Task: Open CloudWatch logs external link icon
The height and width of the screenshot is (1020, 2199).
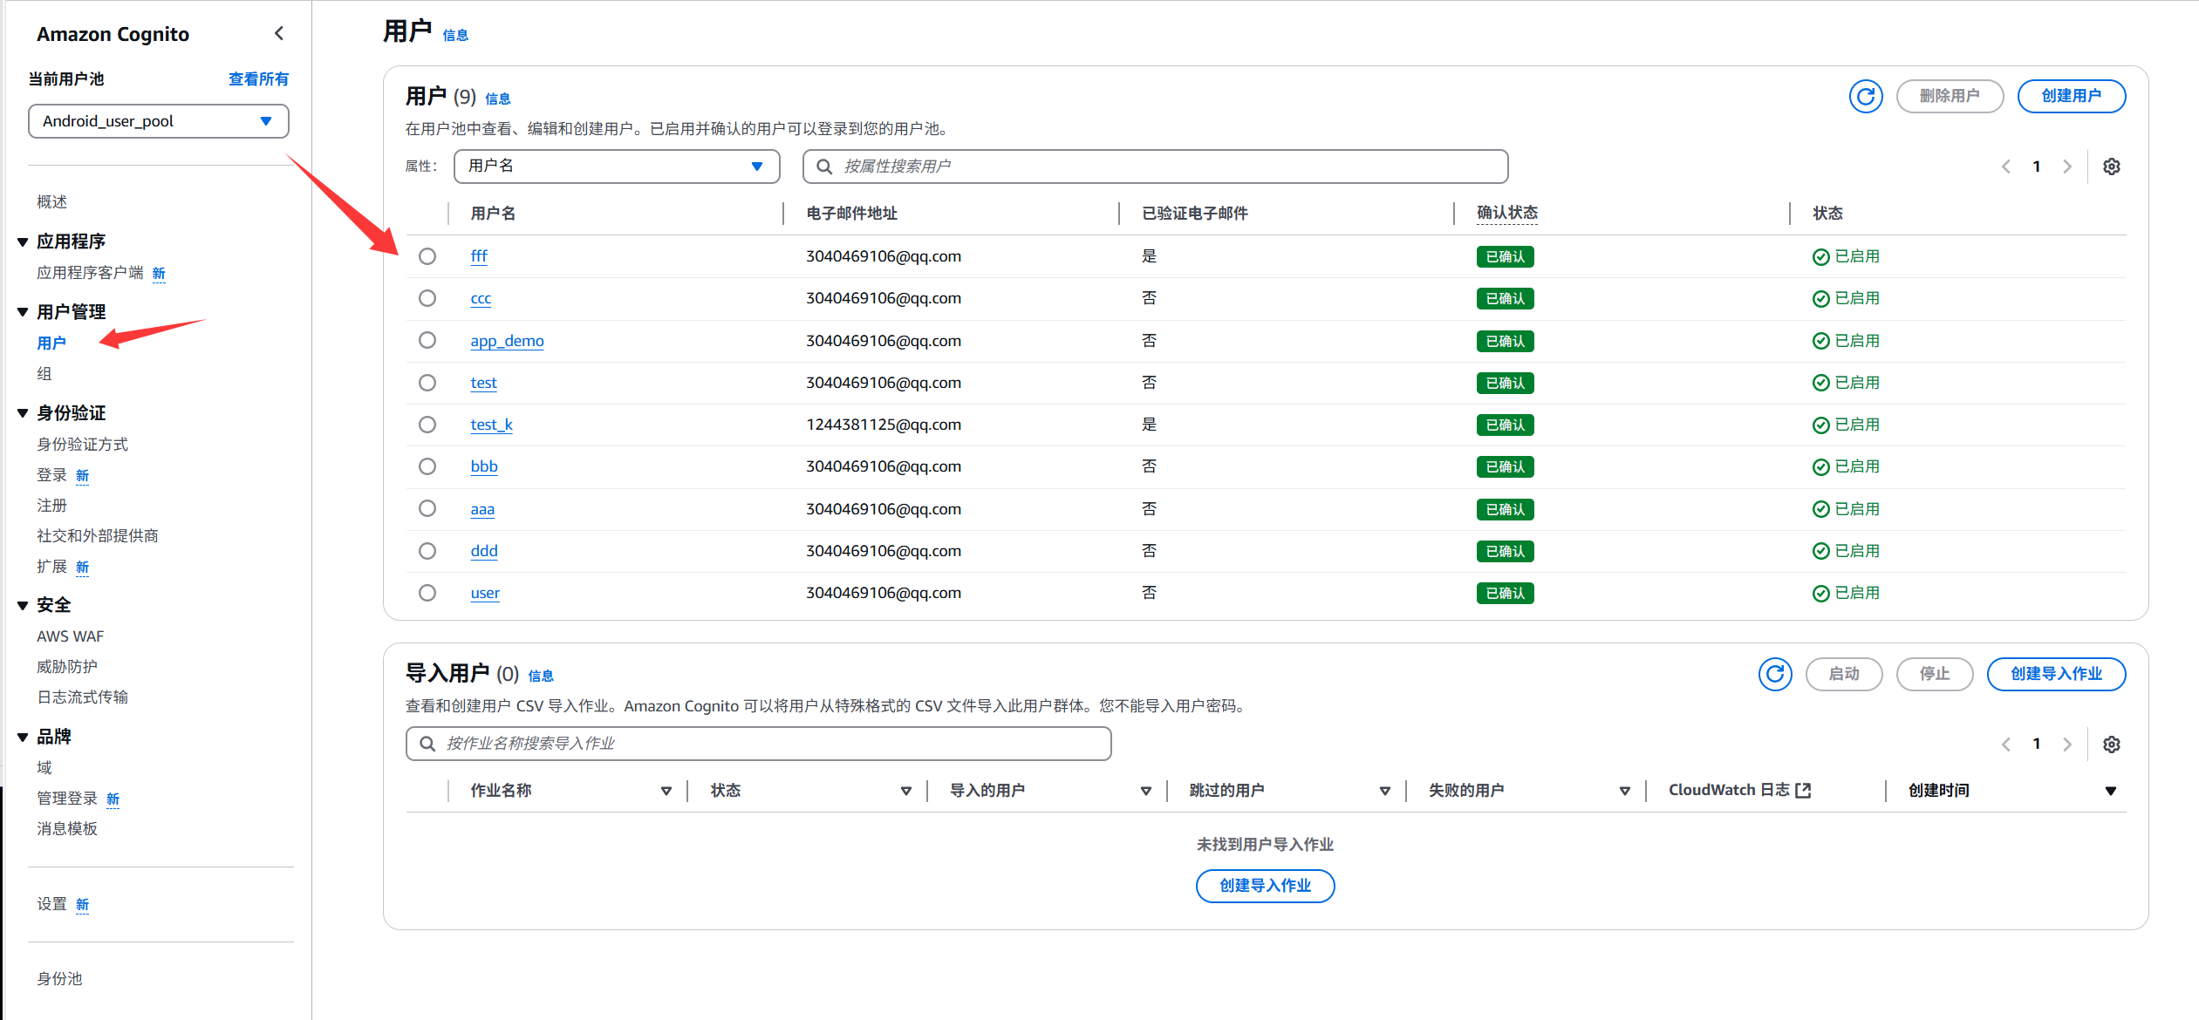Action: [1803, 791]
